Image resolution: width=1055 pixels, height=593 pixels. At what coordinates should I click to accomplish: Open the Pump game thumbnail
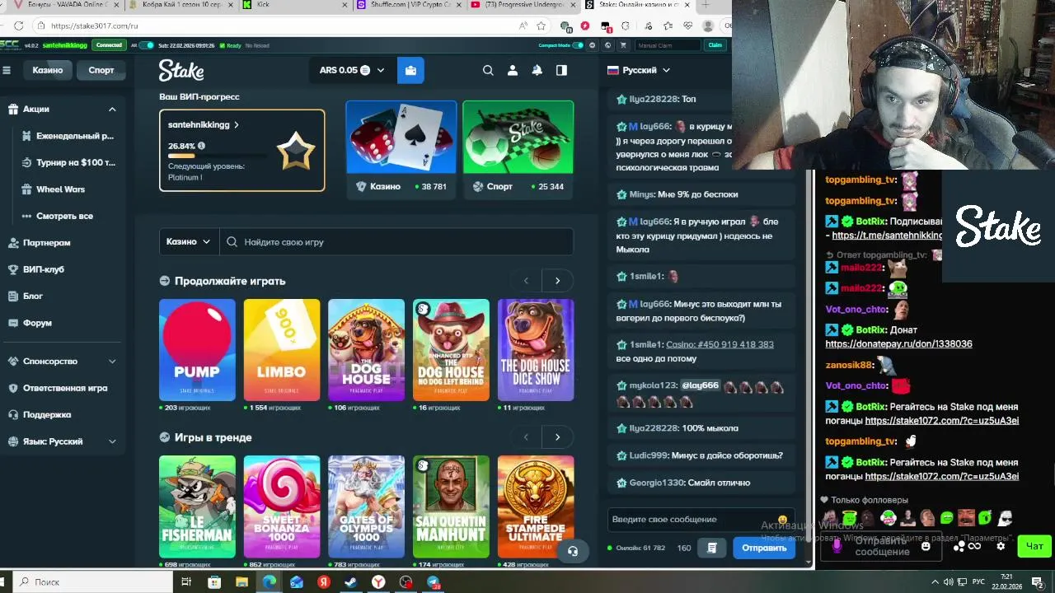pyautogui.click(x=197, y=350)
